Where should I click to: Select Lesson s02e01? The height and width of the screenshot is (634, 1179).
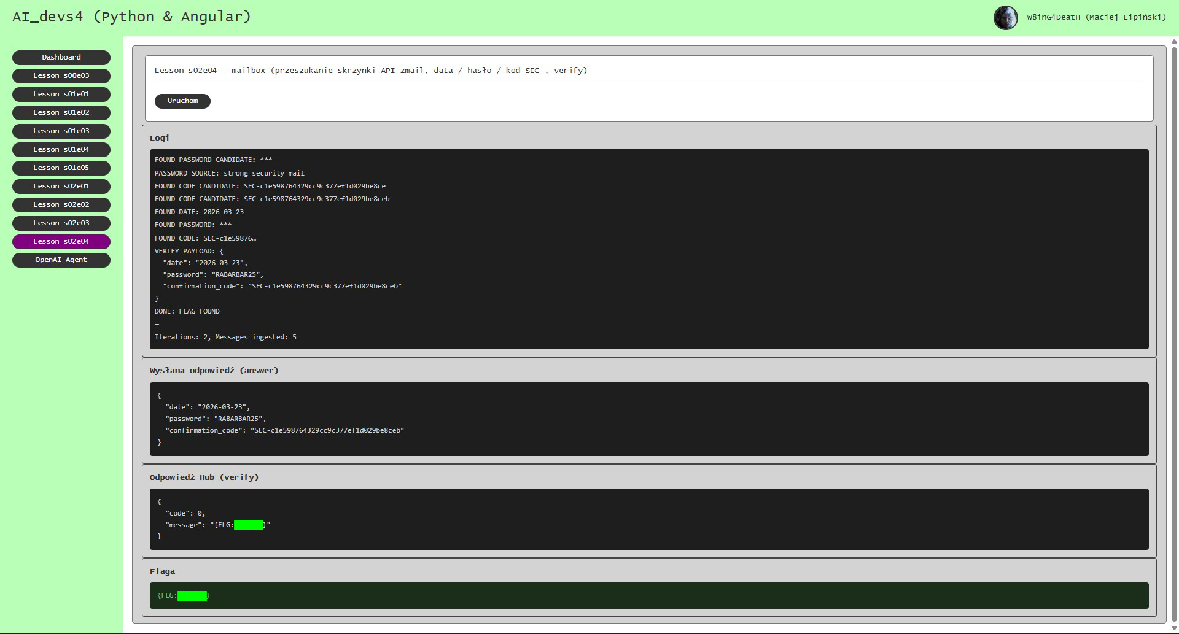coord(61,186)
